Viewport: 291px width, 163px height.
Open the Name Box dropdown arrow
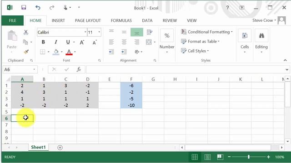tap(34, 69)
